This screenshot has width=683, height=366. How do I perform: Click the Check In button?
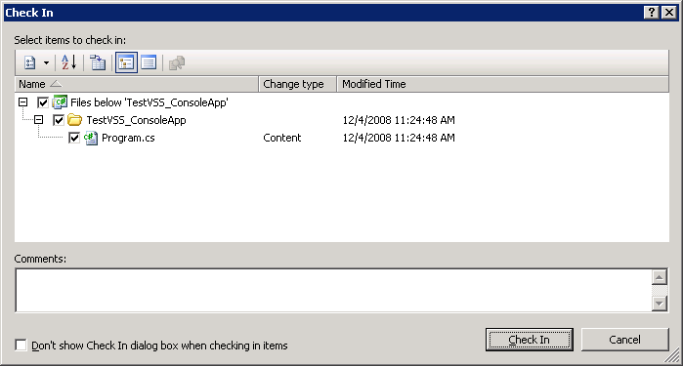pyautogui.click(x=530, y=340)
